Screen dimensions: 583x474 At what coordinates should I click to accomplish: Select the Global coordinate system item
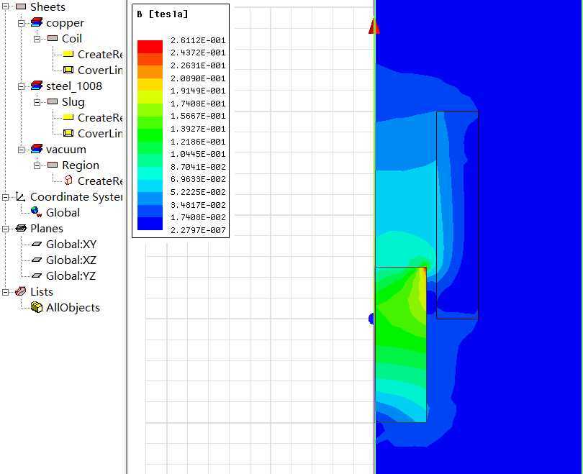tap(63, 212)
